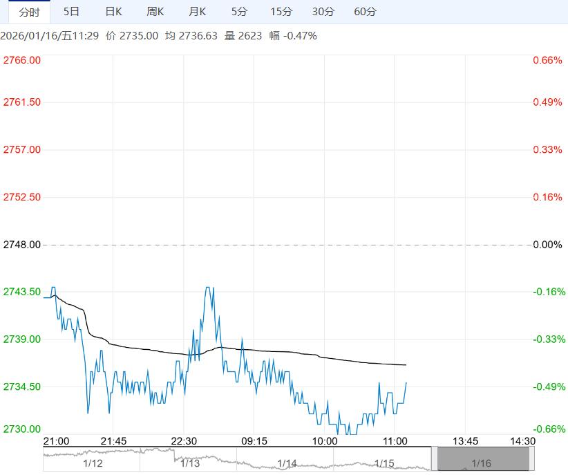Choose the 30分 interval tab
This screenshot has width=568, height=475.
pos(323,12)
